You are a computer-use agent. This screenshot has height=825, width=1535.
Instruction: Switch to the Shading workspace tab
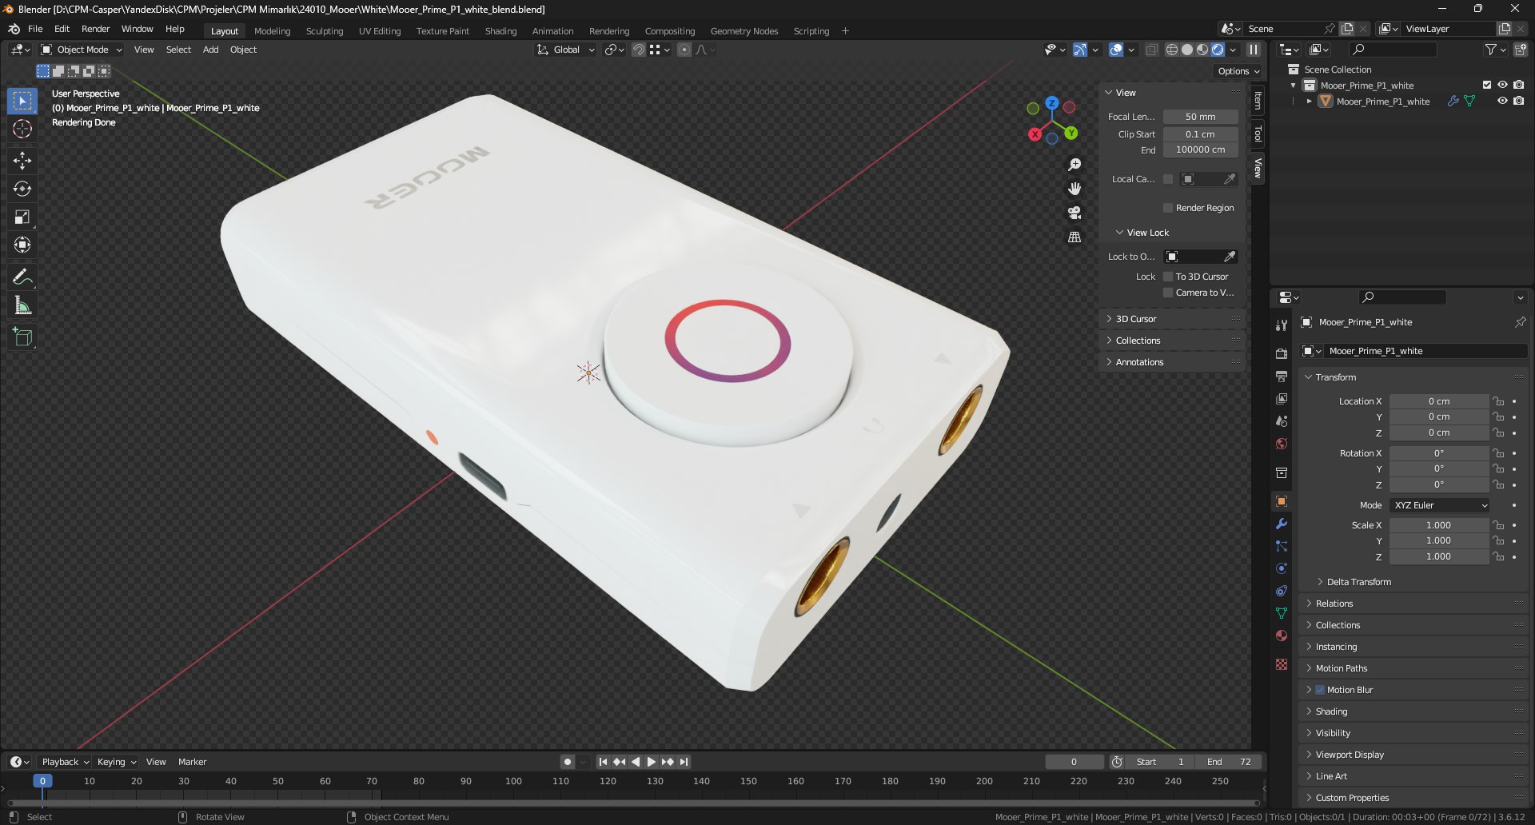[500, 31]
